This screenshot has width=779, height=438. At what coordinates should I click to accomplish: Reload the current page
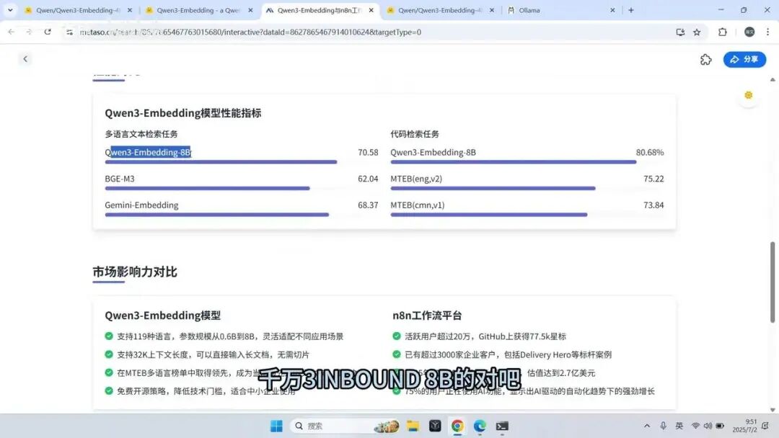[48, 32]
